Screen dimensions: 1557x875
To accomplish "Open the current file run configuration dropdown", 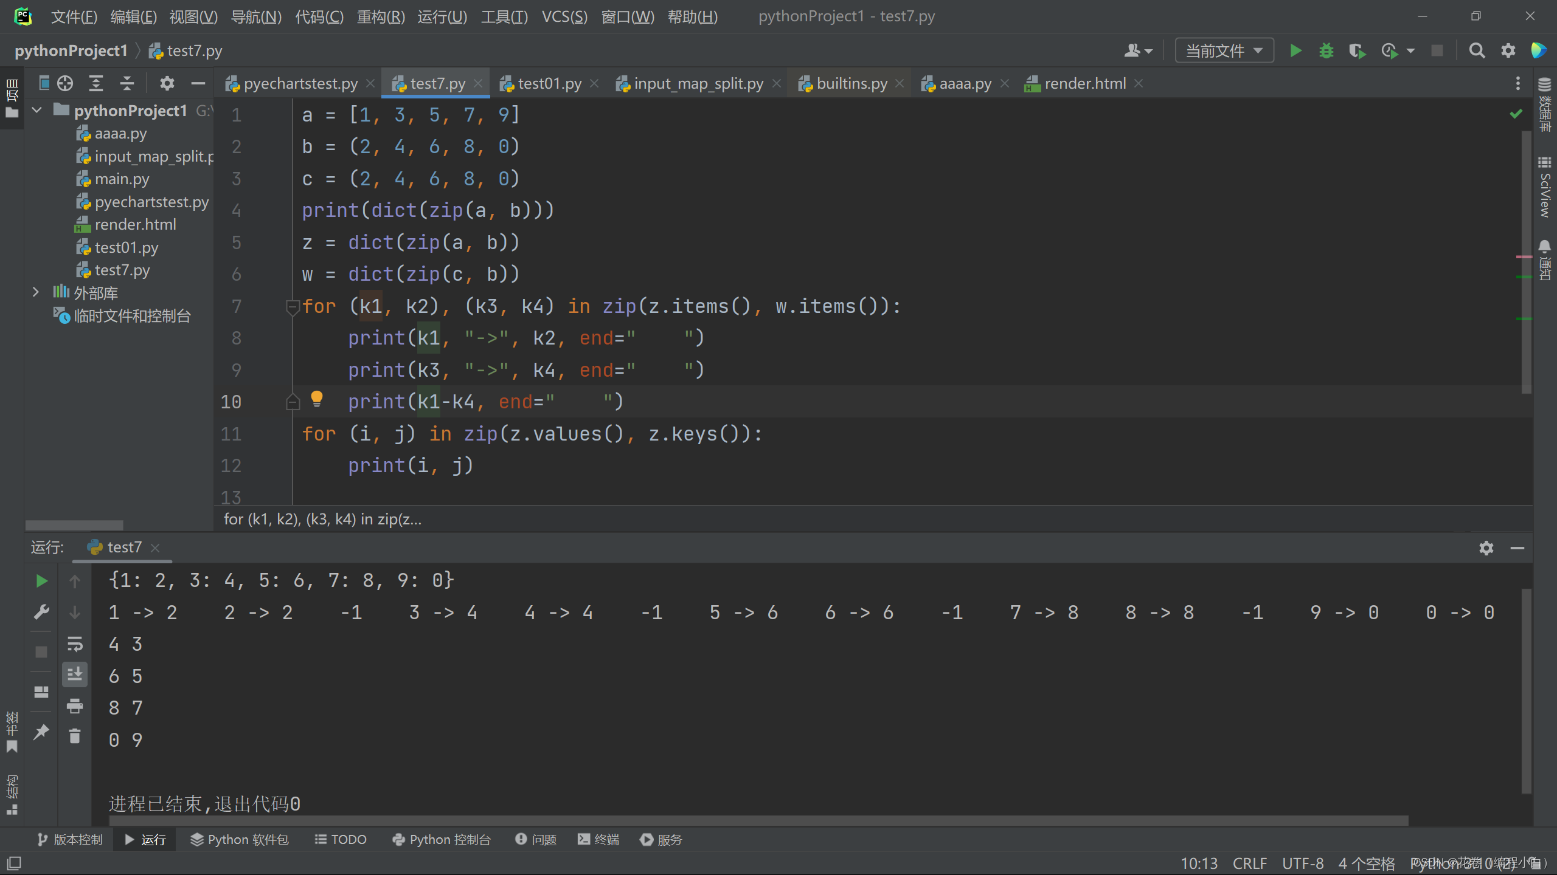I will [1224, 50].
